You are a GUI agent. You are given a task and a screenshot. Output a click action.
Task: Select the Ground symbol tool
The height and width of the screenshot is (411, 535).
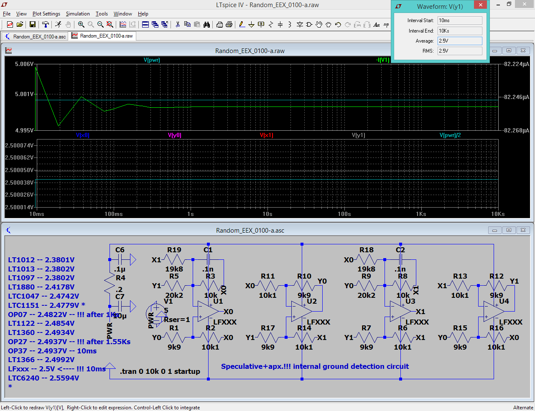coord(252,25)
